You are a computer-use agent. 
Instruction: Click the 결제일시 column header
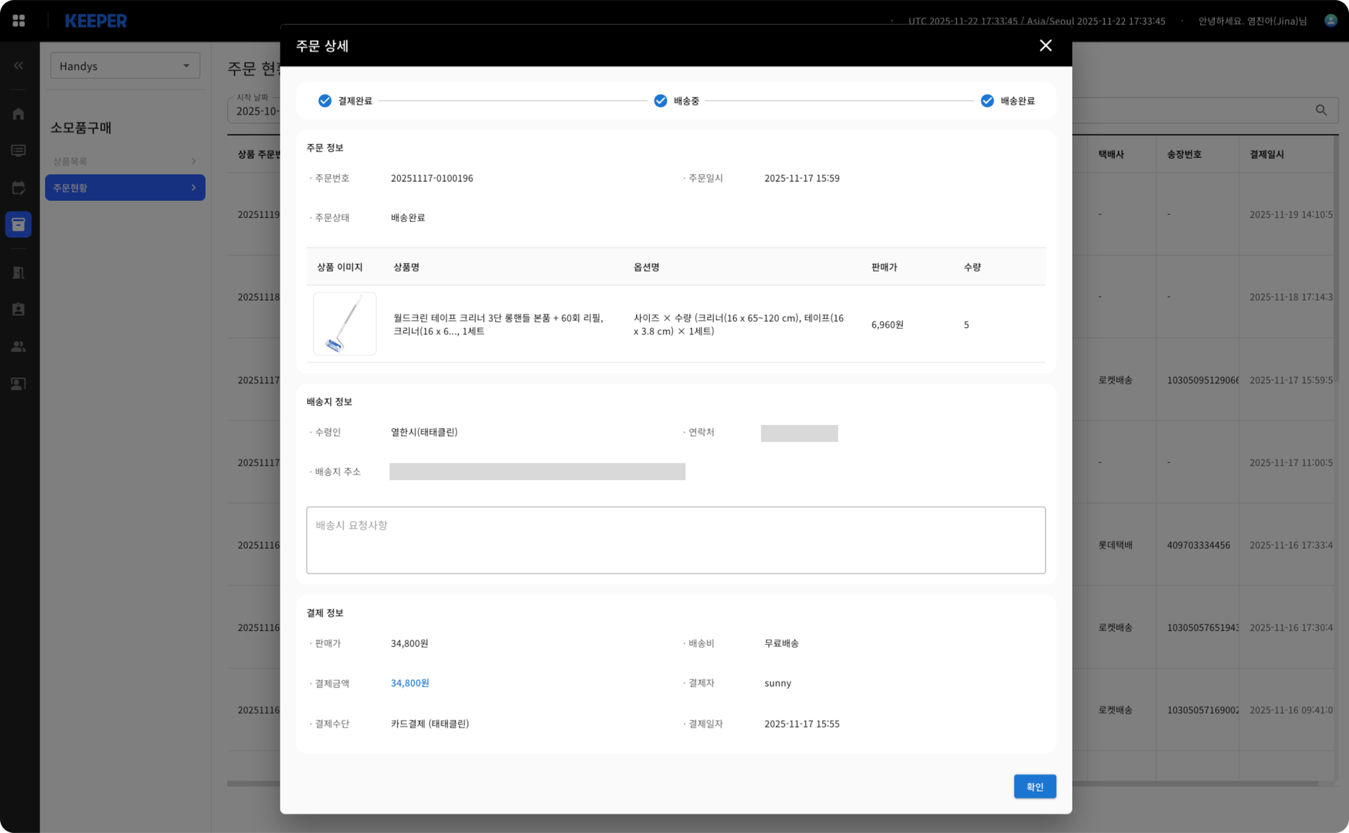[x=1266, y=155]
